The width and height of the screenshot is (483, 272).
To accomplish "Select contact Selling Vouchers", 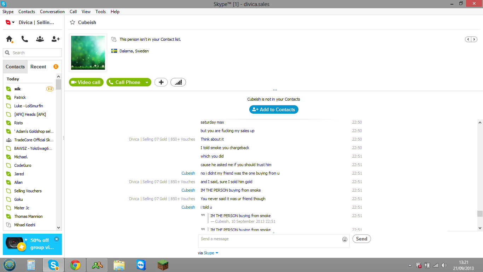I will click(x=30, y=191).
